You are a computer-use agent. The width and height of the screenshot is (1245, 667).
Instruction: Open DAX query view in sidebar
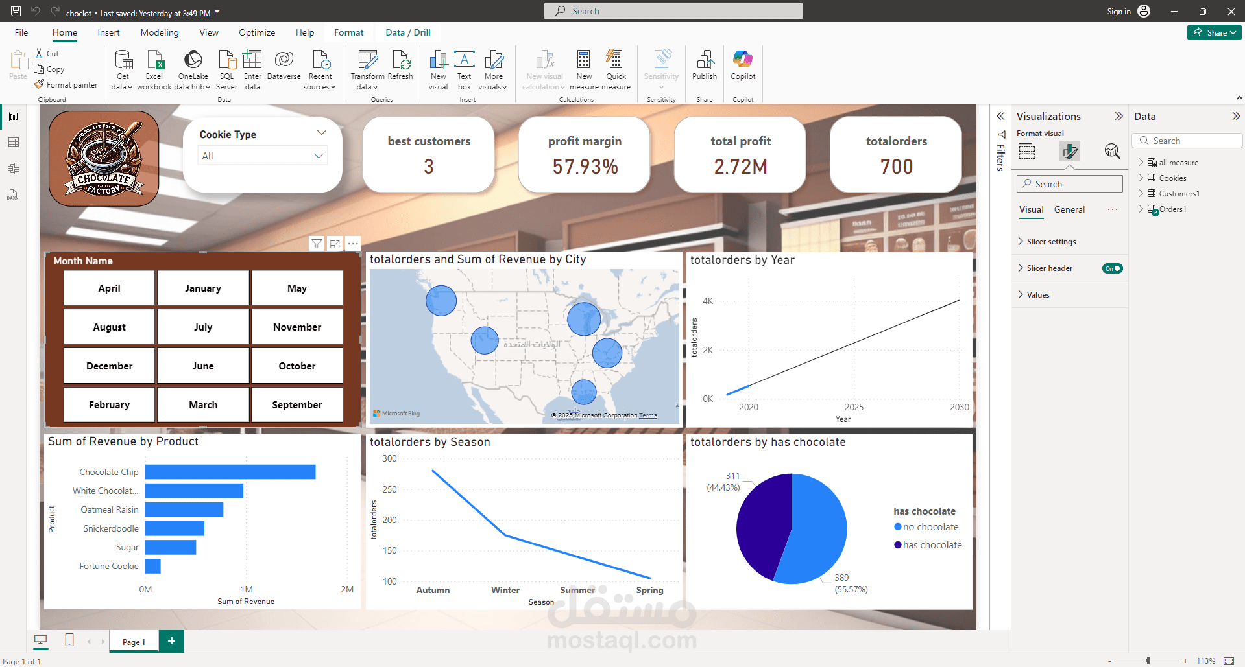(13, 194)
